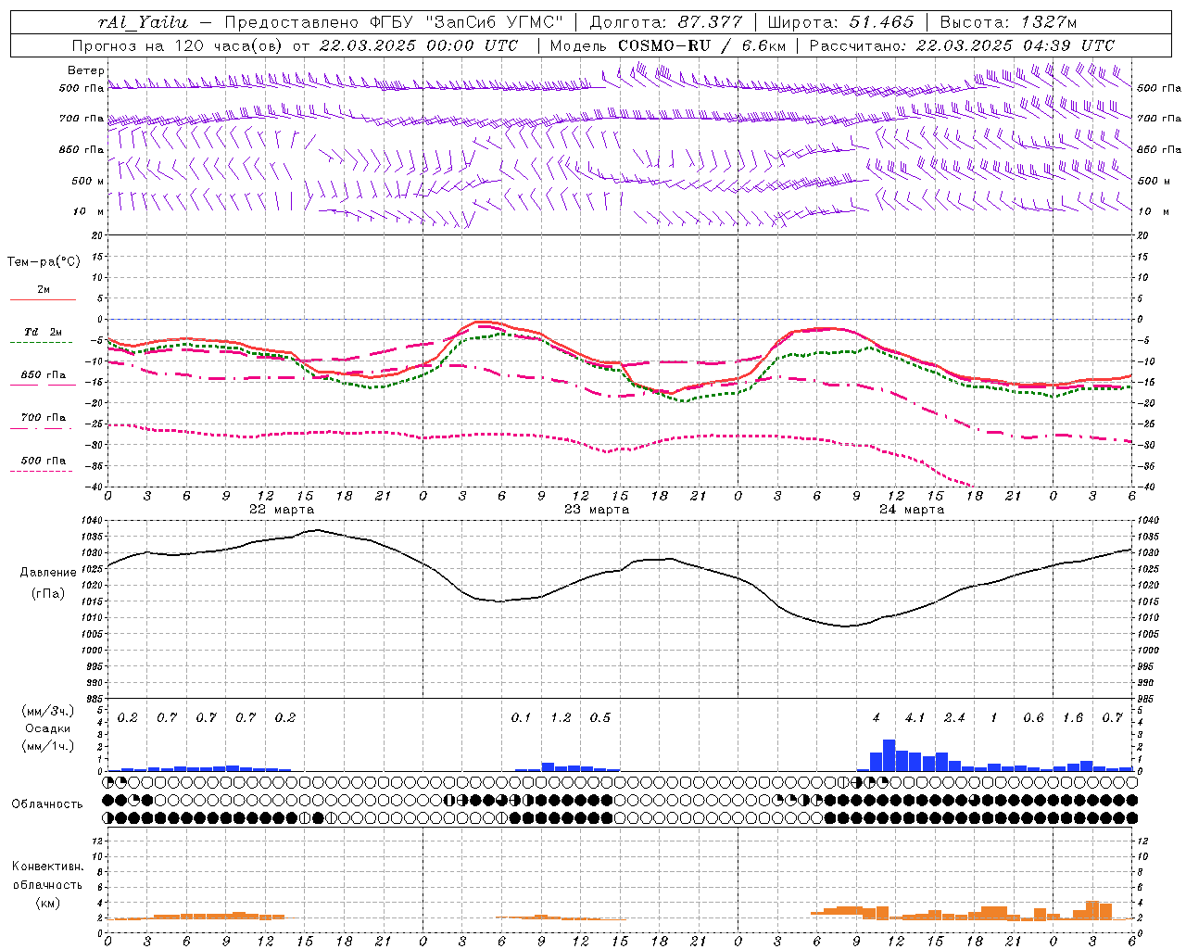Click the (гПа) pressure unit label
1186x949 pixels.
pyautogui.click(x=48, y=594)
